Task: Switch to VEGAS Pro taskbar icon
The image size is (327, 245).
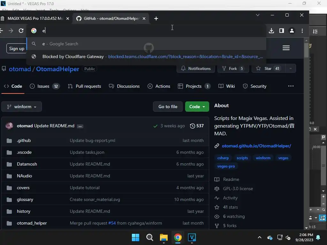Action: pyautogui.click(x=192, y=237)
